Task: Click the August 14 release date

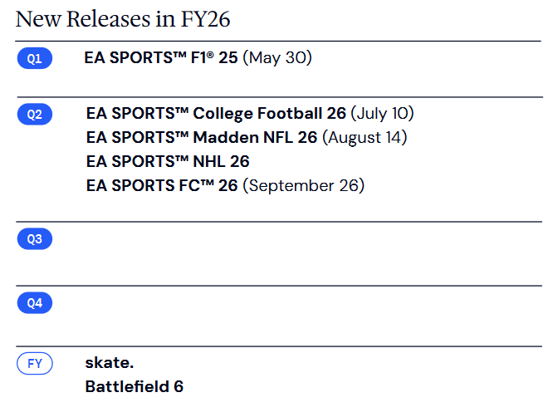Action: 365,138
